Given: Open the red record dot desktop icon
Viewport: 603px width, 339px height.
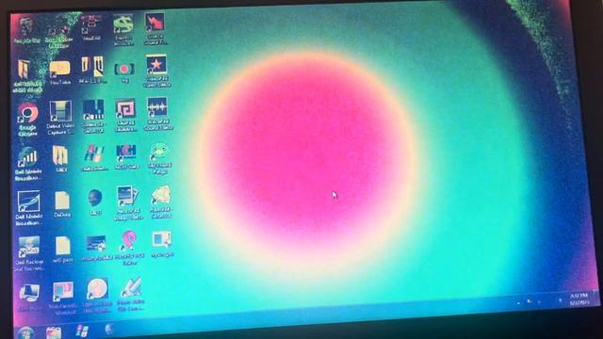Looking at the screenshot, I should tap(124, 73).
